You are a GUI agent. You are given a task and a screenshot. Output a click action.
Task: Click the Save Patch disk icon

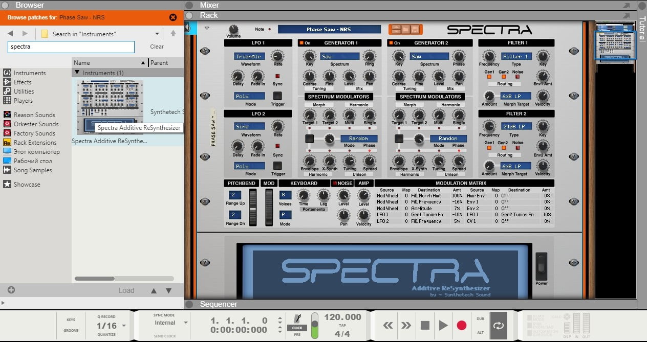[x=415, y=30]
